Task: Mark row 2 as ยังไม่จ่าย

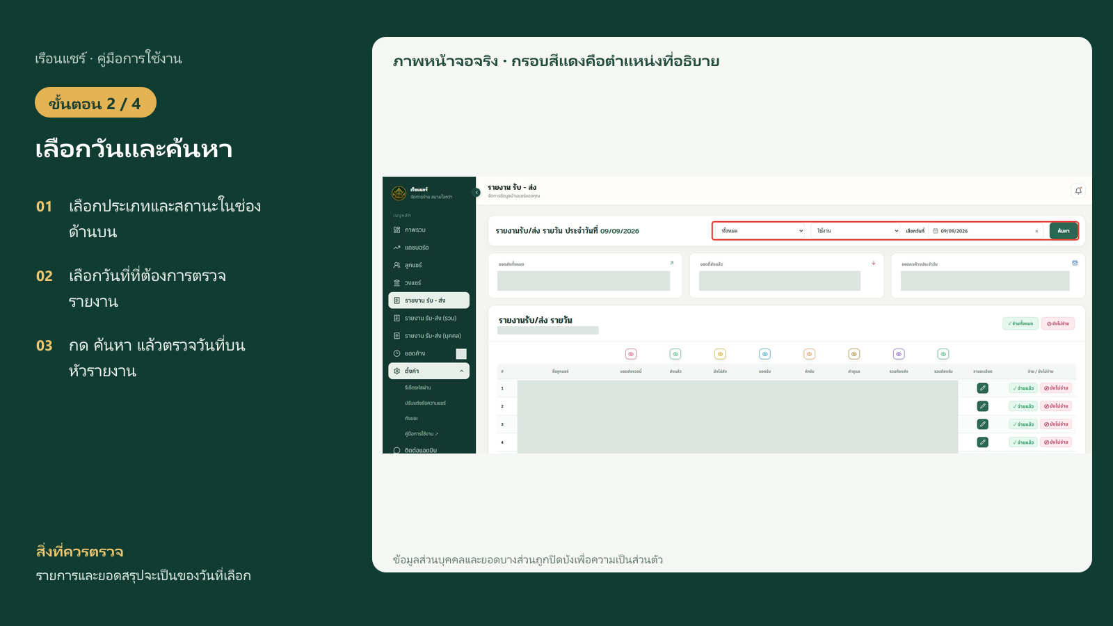Action: tap(1056, 406)
